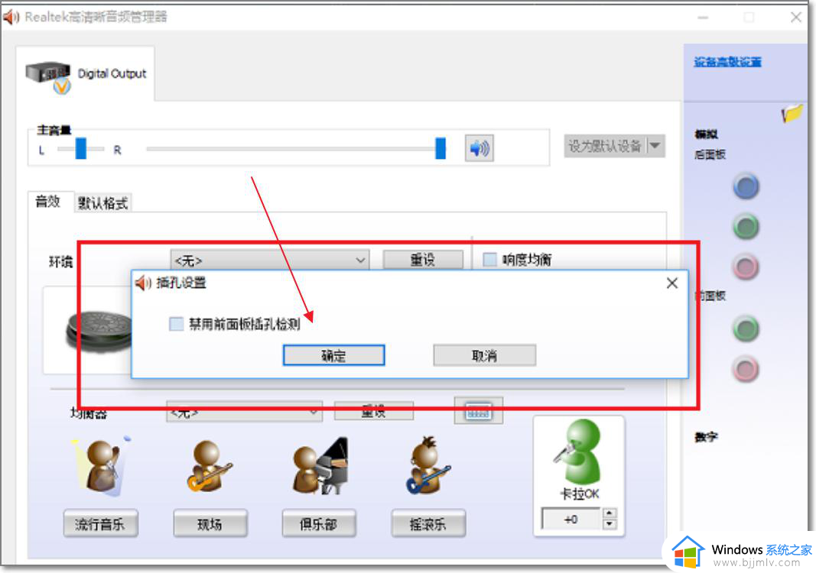Viewport: 816px width, 573px height.
Task: Click the 现场 preset button
Action: 210,523
